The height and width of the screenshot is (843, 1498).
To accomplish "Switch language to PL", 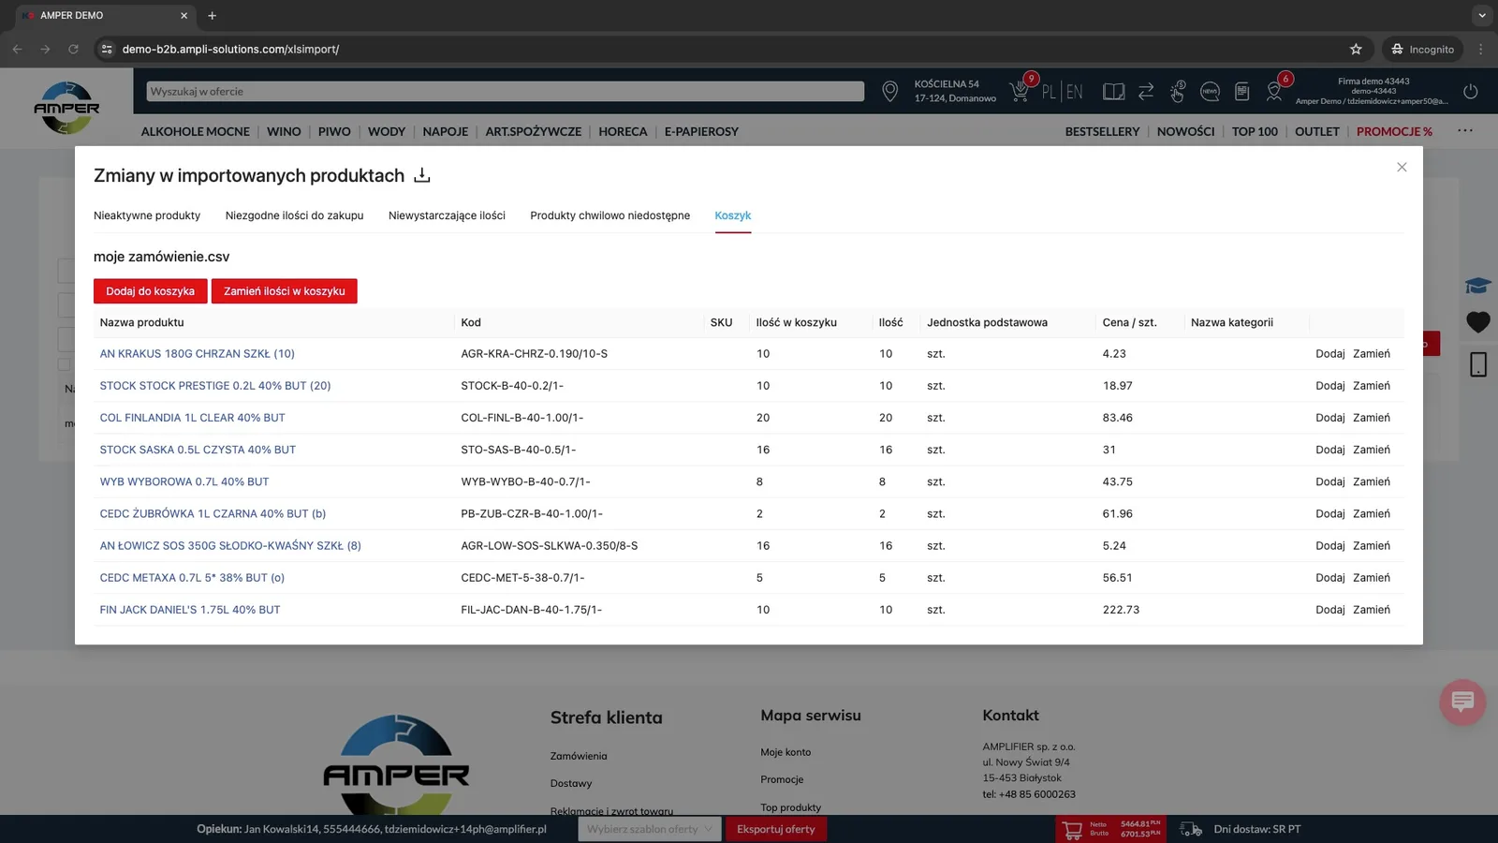I will point(1049,92).
